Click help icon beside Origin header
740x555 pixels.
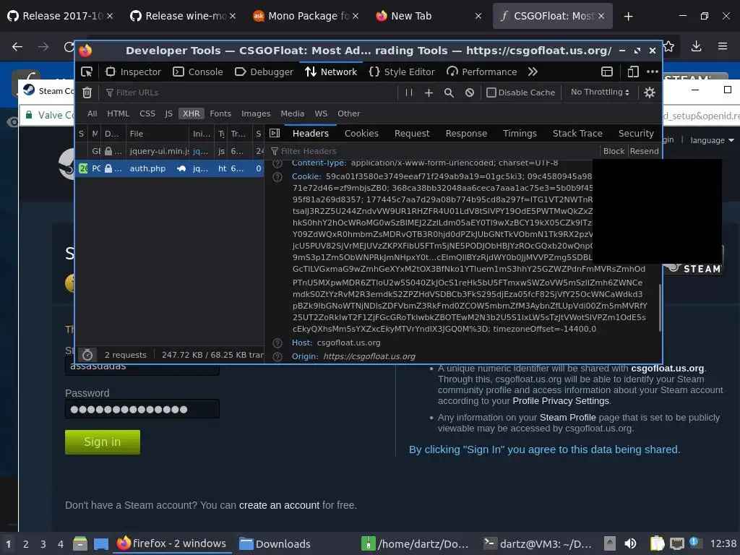pyautogui.click(x=277, y=356)
